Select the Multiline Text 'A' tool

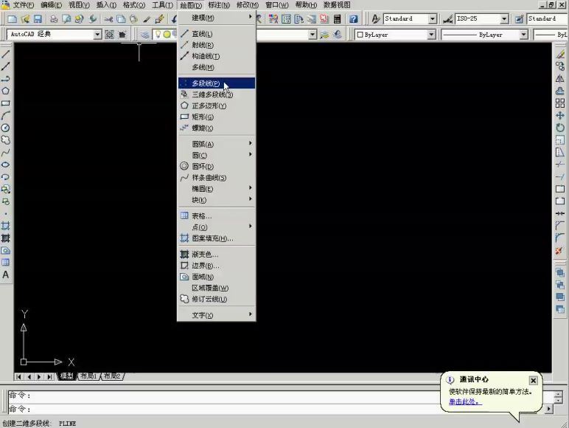pyautogui.click(x=5, y=275)
